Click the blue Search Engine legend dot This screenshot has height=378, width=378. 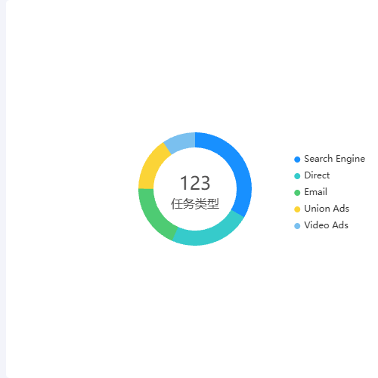[x=297, y=160]
